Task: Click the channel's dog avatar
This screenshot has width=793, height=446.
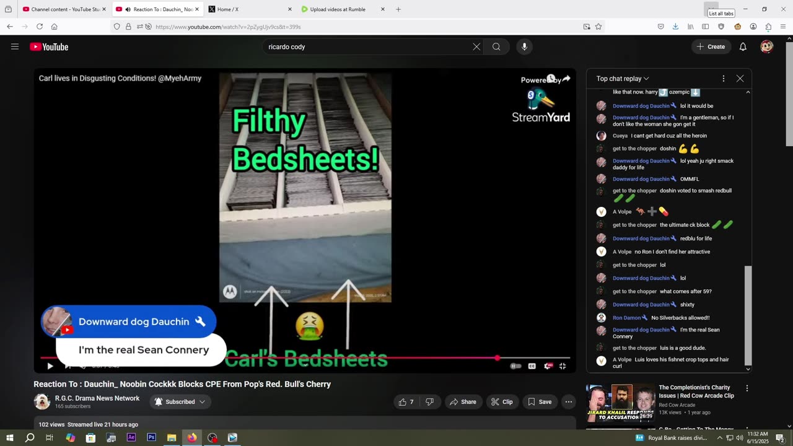Action: [42, 401]
